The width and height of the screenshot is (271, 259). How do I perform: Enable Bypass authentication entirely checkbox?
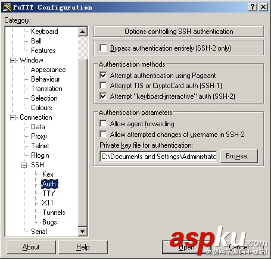[x=103, y=48]
